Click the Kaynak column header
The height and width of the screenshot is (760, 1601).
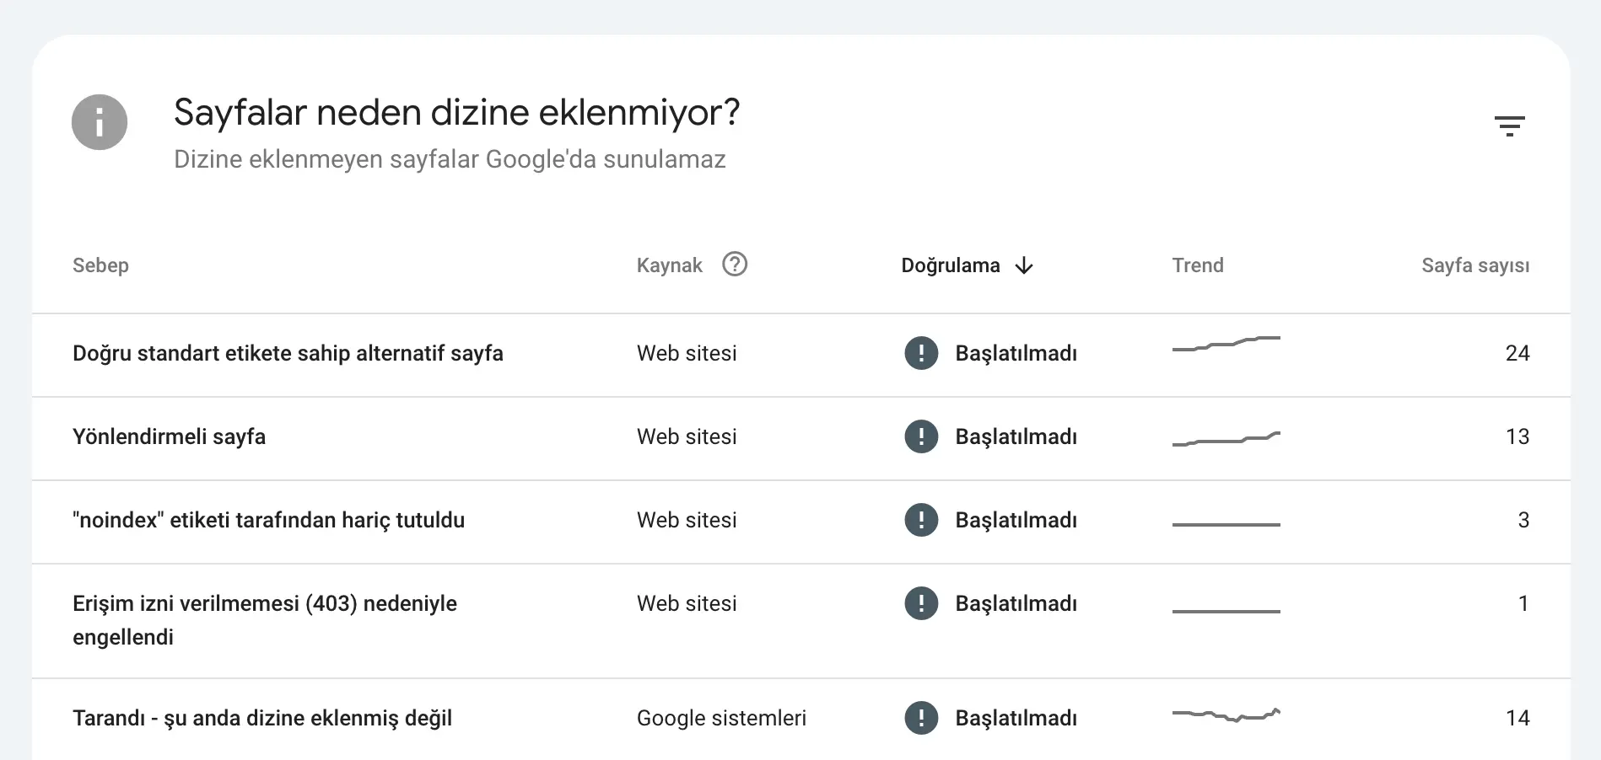[x=669, y=265]
